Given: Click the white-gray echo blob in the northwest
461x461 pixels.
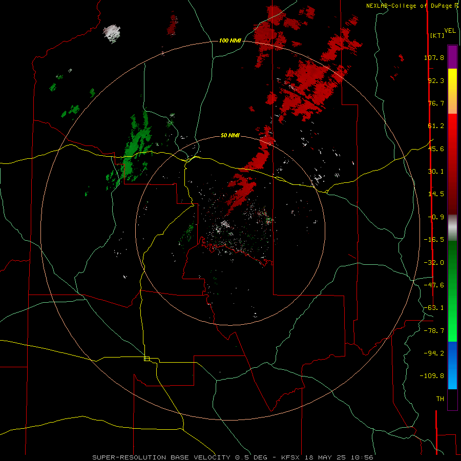Looking at the screenshot, I should (x=112, y=33).
